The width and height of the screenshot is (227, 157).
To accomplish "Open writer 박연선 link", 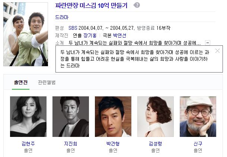I will tap(119, 35).
